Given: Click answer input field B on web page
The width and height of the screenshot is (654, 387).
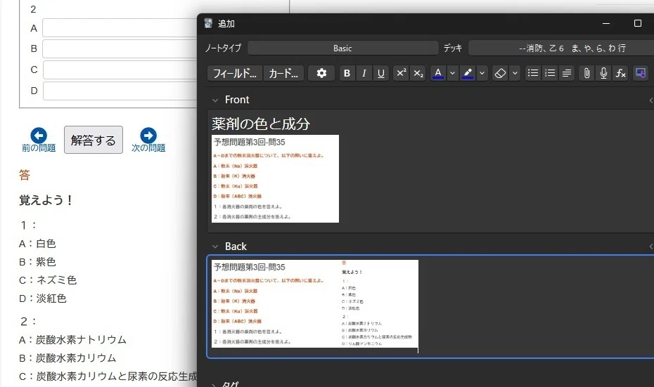Looking at the screenshot, I should tap(120, 48).
